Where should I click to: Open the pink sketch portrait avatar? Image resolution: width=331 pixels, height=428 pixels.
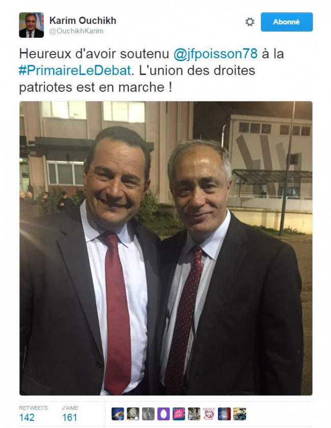point(209,414)
